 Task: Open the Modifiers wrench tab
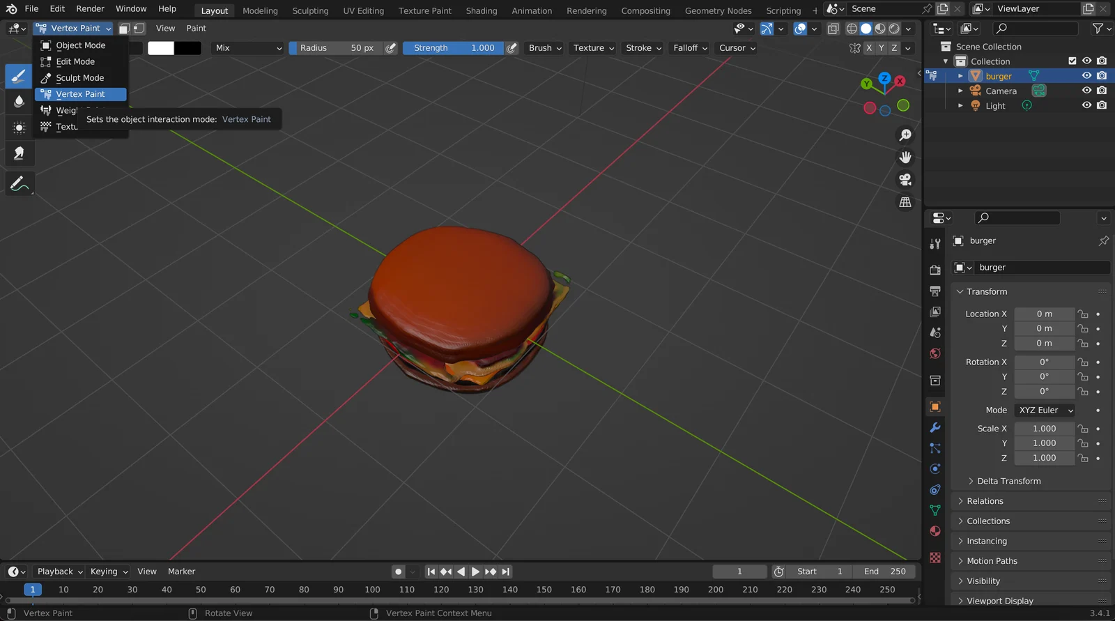tap(935, 427)
